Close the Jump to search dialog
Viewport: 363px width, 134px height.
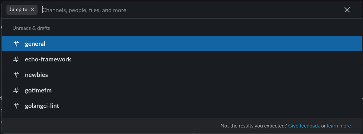(x=347, y=10)
